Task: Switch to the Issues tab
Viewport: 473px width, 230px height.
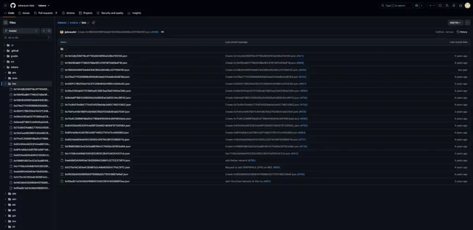Action: click(x=24, y=13)
